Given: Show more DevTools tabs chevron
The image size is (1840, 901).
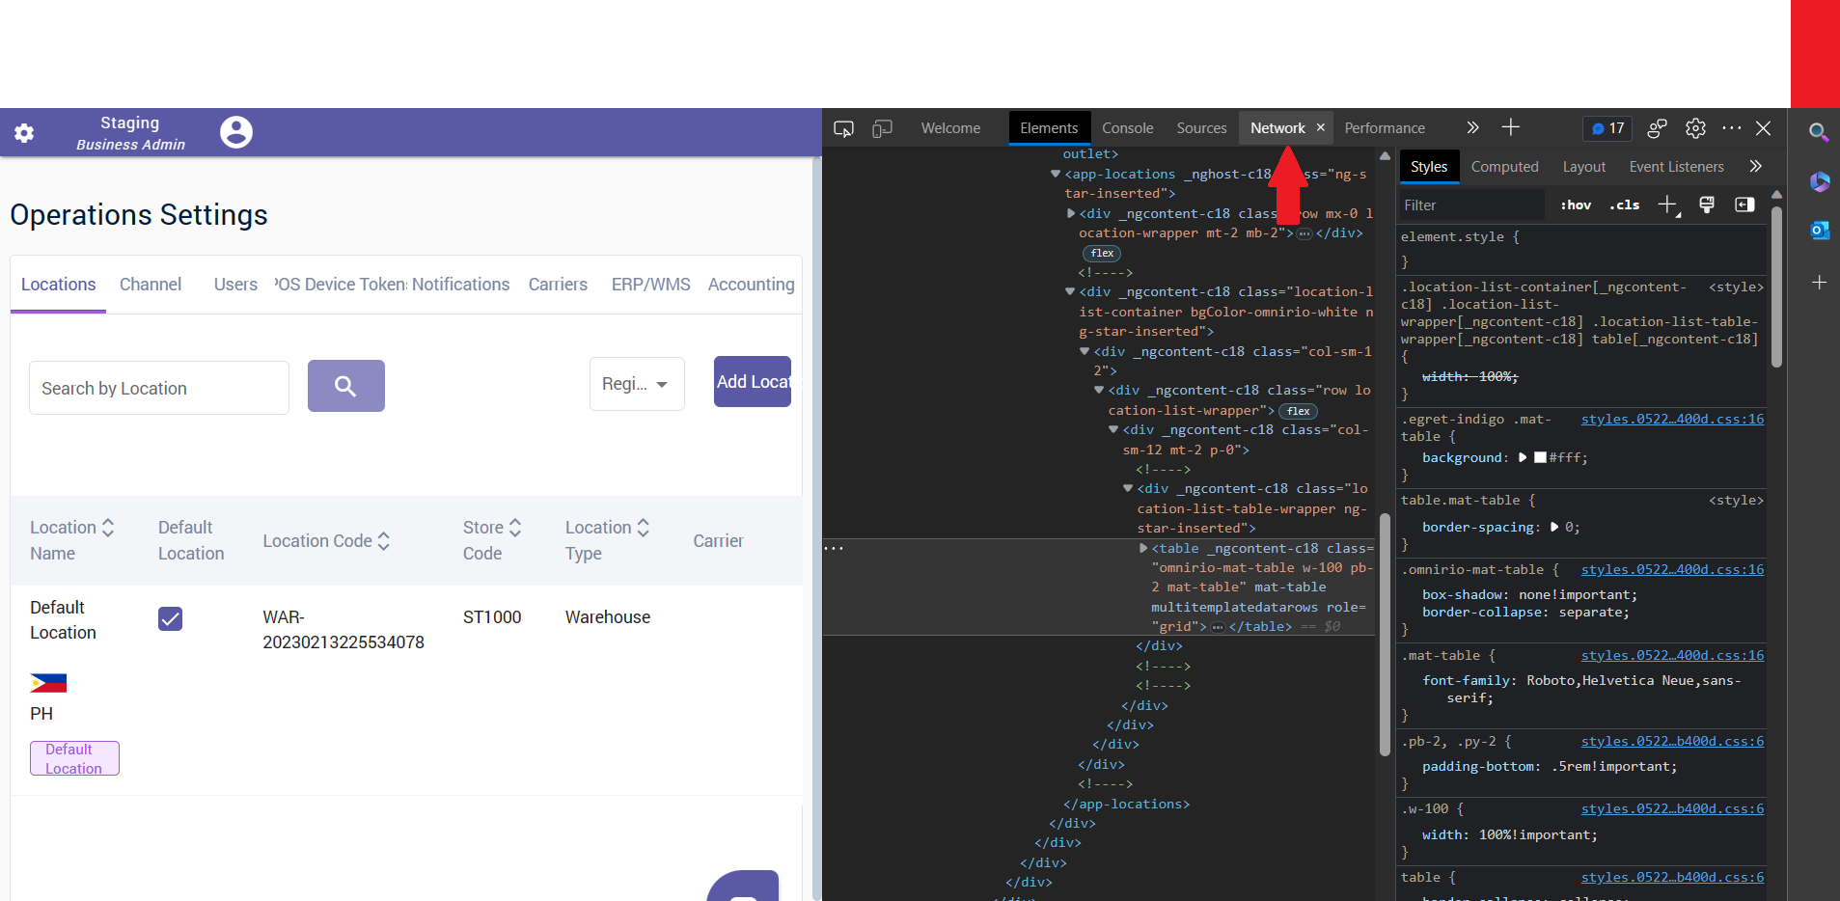Looking at the screenshot, I should coord(1472,127).
